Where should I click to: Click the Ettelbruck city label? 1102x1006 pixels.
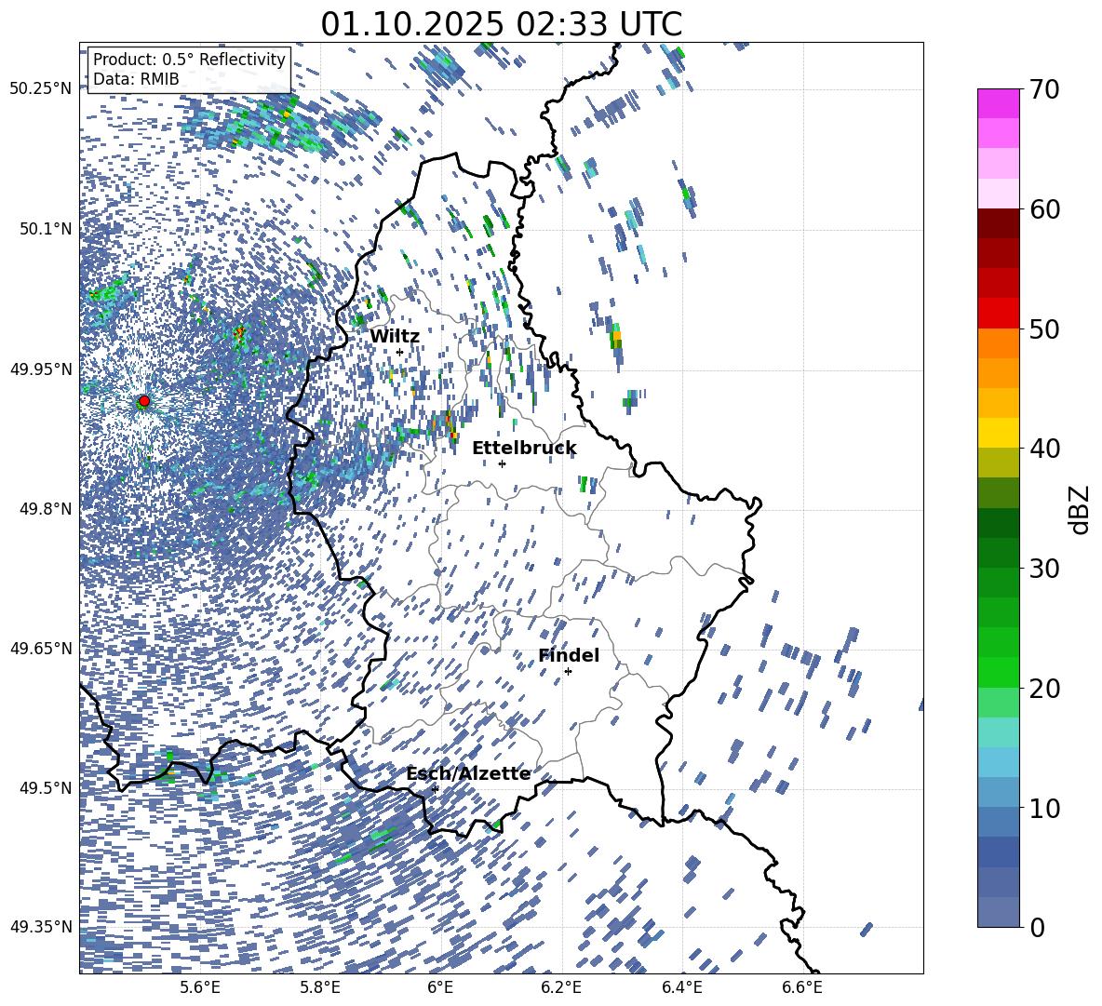pos(524,449)
